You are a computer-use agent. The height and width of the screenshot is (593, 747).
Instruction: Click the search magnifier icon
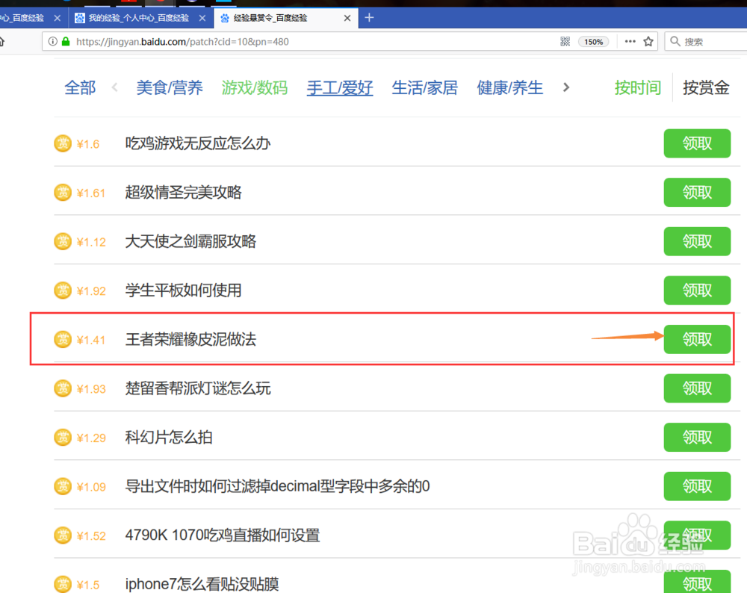[x=675, y=41]
